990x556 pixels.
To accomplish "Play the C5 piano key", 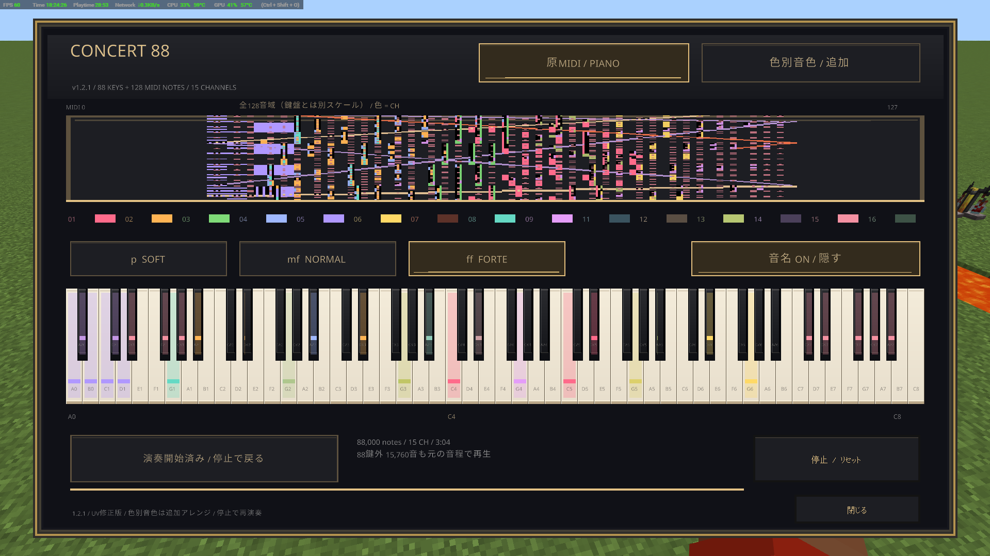I will coord(569,381).
